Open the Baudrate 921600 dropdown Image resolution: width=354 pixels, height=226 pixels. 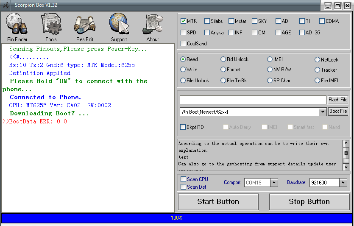(343, 182)
